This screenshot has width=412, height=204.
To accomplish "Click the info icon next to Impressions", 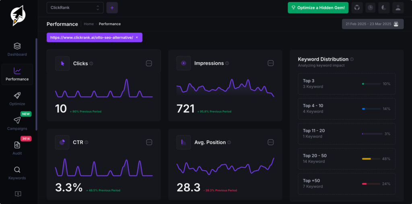I will point(227,63).
